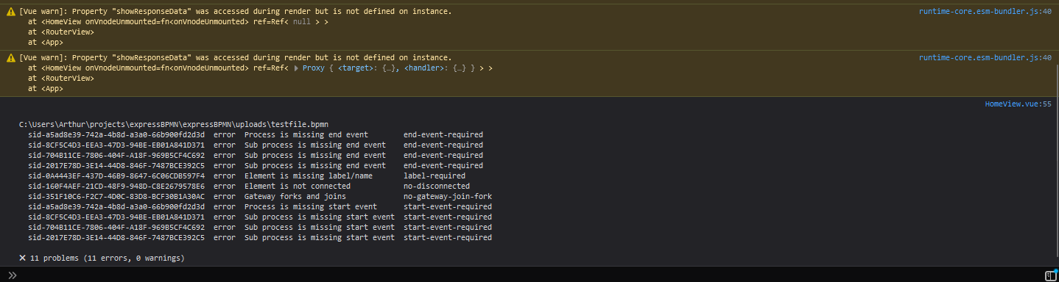Click 'Process is missing start event' row
1059x282 pixels.
tap(260, 207)
